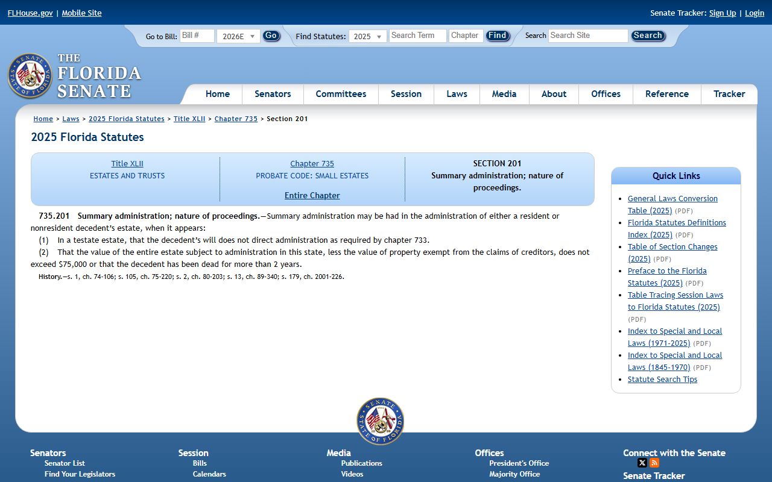Open the Home navigation tab
This screenshot has height=482, width=772.
(x=218, y=94)
